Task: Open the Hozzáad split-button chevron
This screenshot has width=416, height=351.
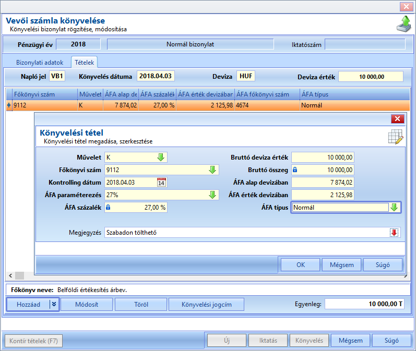Action: [54, 304]
